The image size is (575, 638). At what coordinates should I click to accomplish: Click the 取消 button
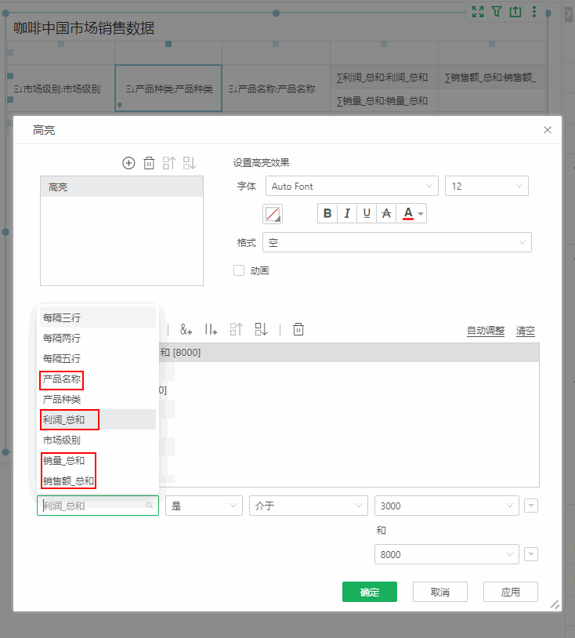440,592
